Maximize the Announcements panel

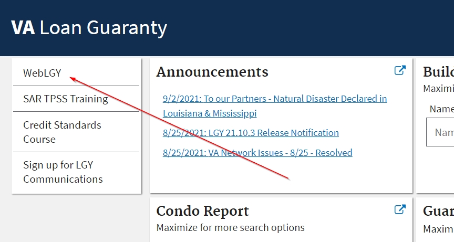point(400,70)
